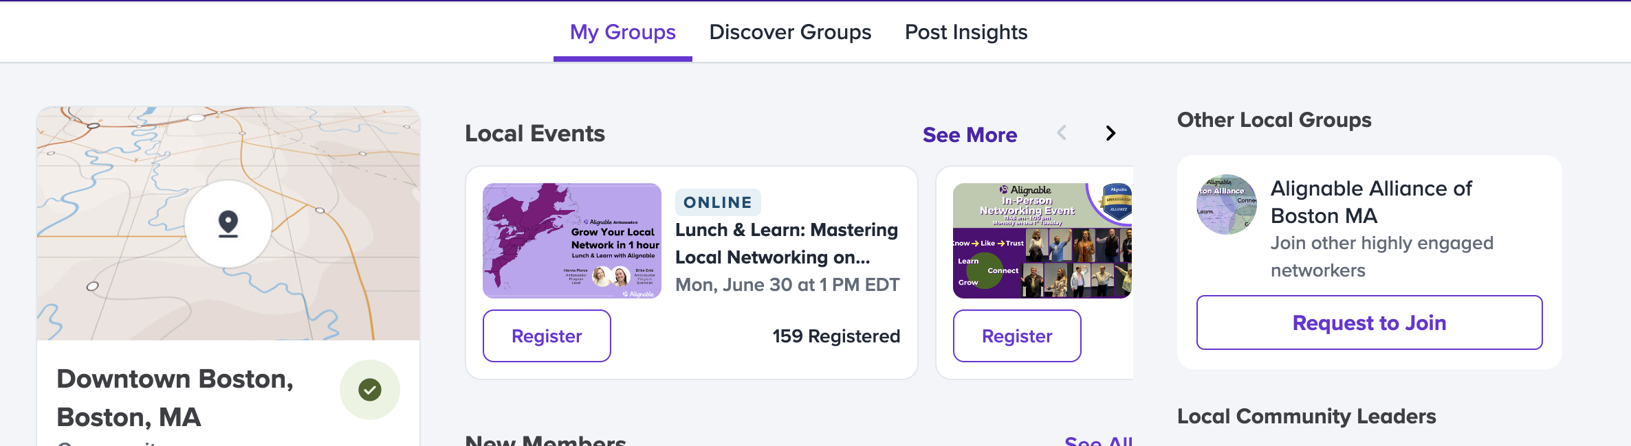Open the My Groups tab

click(623, 32)
